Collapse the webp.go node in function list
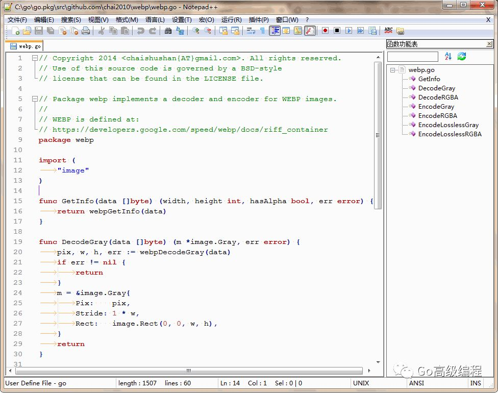Image resolution: width=498 pixels, height=393 pixels. click(392, 70)
